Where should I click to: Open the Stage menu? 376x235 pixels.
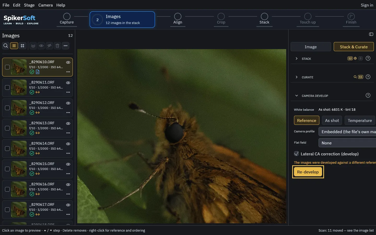click(x=29, y=5)
